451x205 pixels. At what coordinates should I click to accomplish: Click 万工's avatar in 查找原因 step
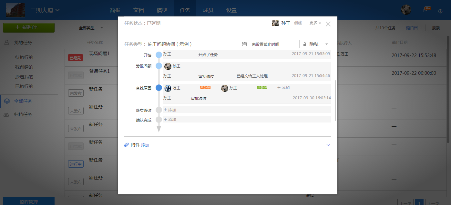coord(168,88)
